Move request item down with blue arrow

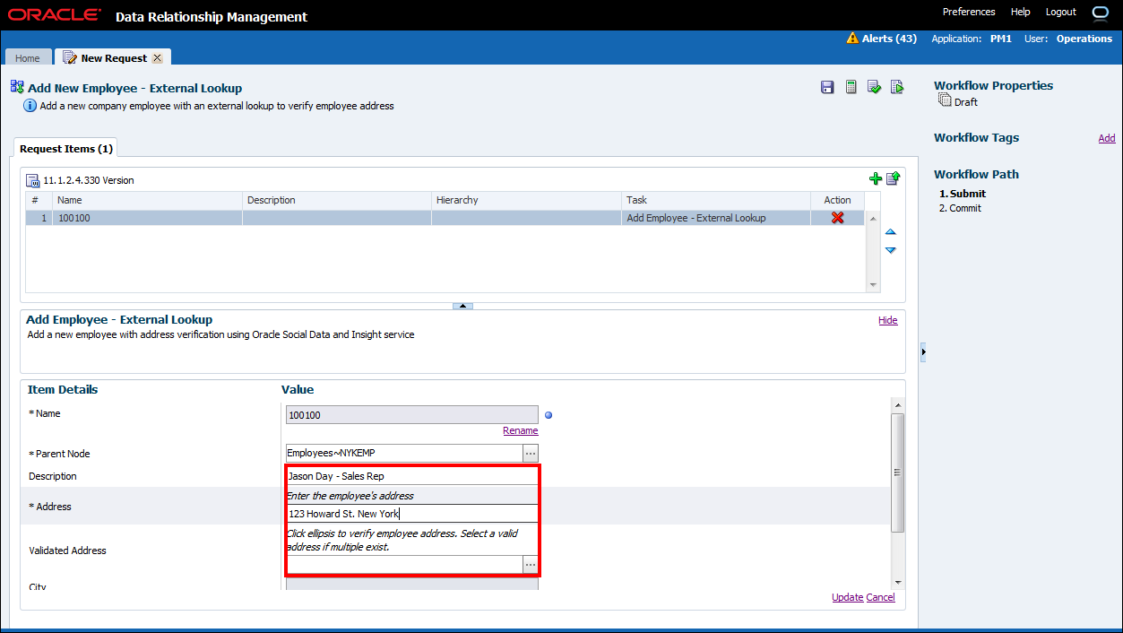coord(890,250)
